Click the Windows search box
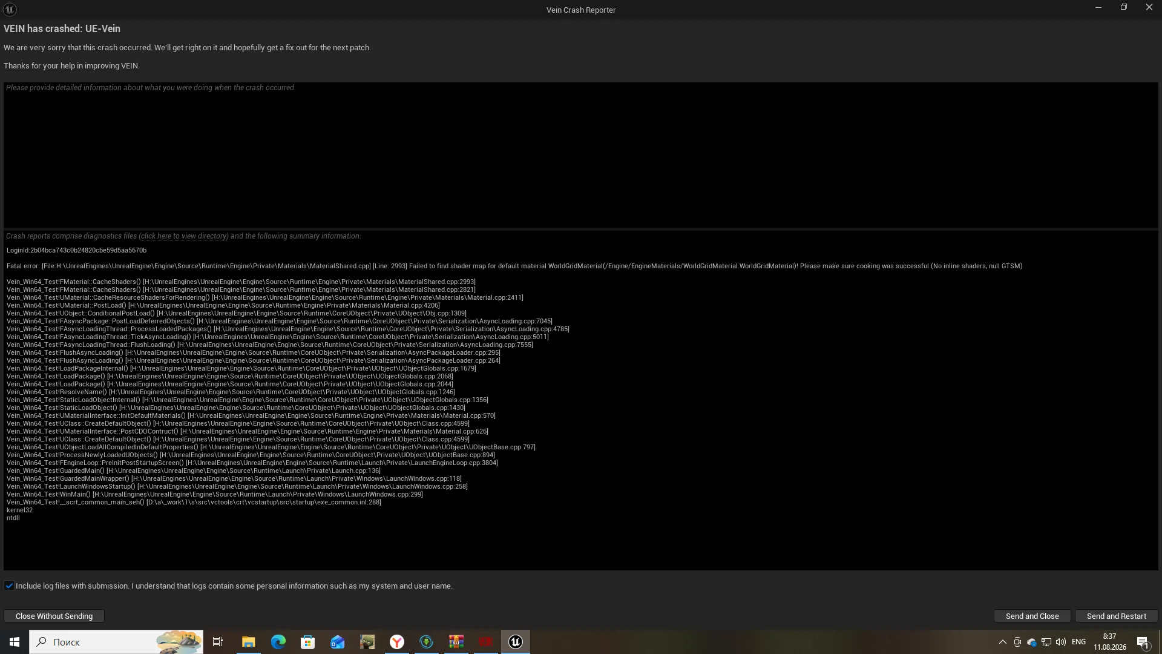 coord(116,642)
